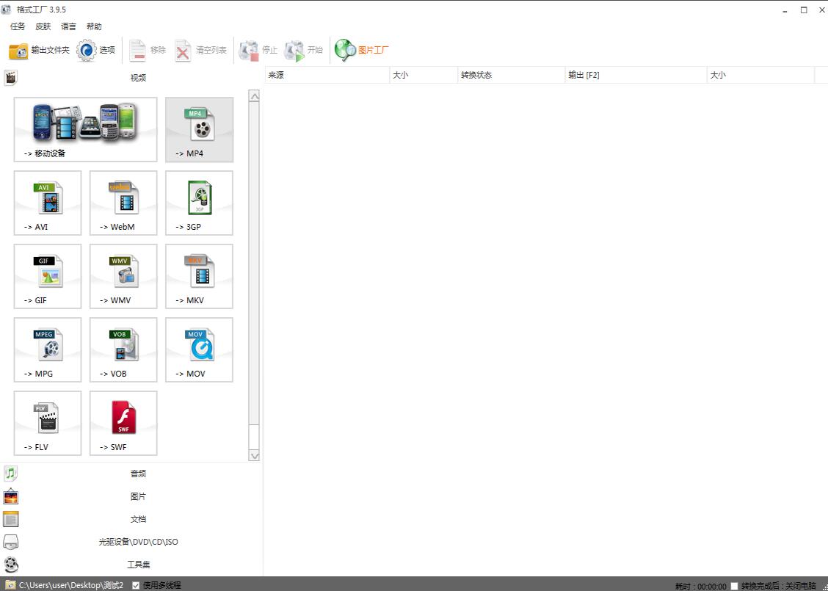The image size is (828, 591).
Task: Click scroll up arrow of format panel
Action: [x=254, y=96]
